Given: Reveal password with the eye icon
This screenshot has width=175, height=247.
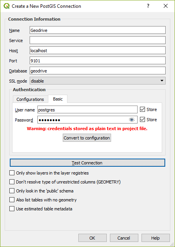Looking at the screenshot, I should coord(132,120).
